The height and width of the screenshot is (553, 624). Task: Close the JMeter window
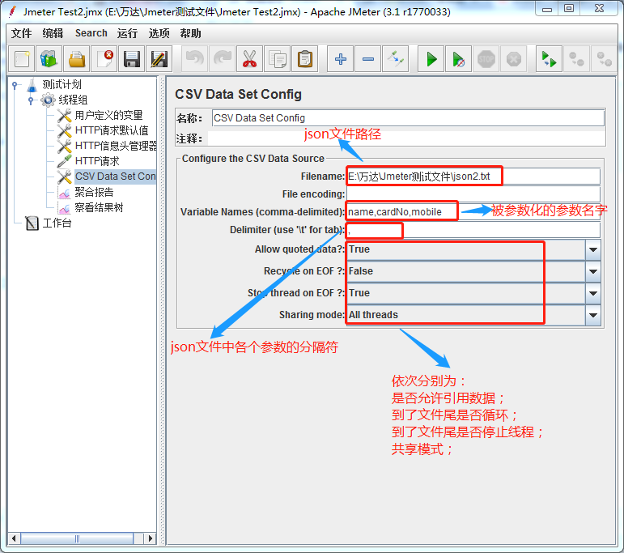click(599, 9)
